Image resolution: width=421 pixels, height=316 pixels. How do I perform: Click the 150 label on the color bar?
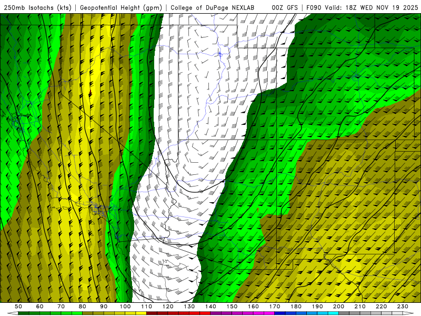[232, 307]
